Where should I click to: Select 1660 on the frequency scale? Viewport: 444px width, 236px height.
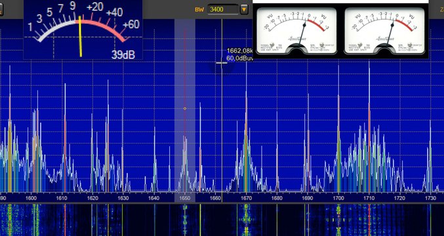click(216, 198)
